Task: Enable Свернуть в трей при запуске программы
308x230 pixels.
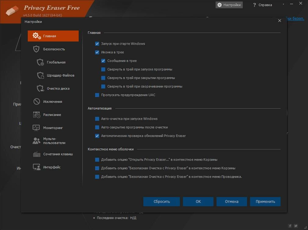Action: tap(103, 69)
